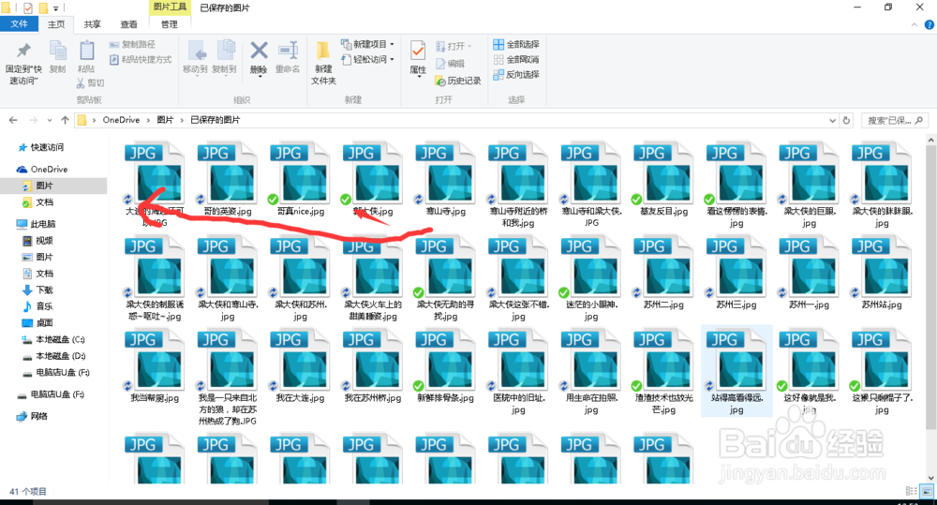Click the 删除 (Delete) X icon

(x=259, y=51)
